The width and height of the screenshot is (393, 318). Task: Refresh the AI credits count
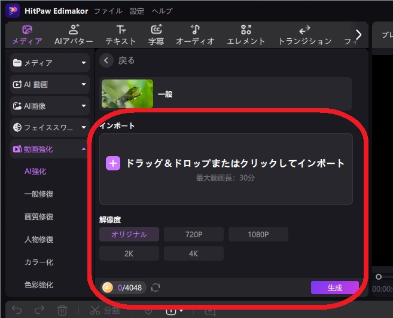coord(156,288)
